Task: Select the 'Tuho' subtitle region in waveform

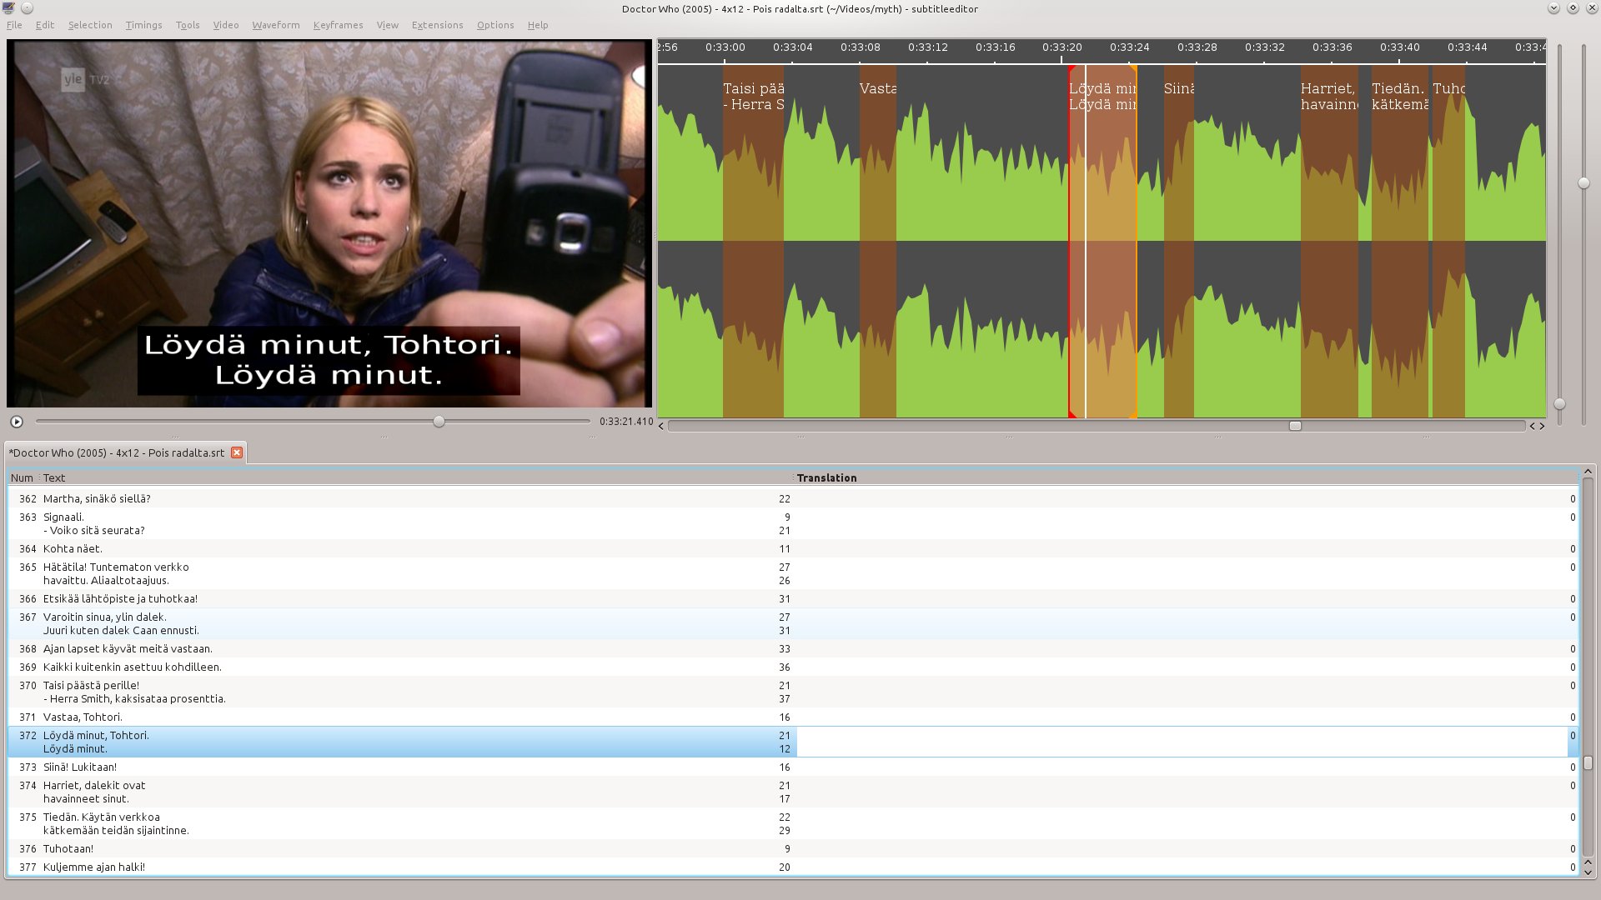Action: (x=1448, y=242)
